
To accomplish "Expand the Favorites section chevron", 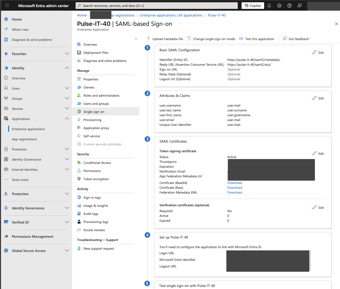I will tap(67, 54).
